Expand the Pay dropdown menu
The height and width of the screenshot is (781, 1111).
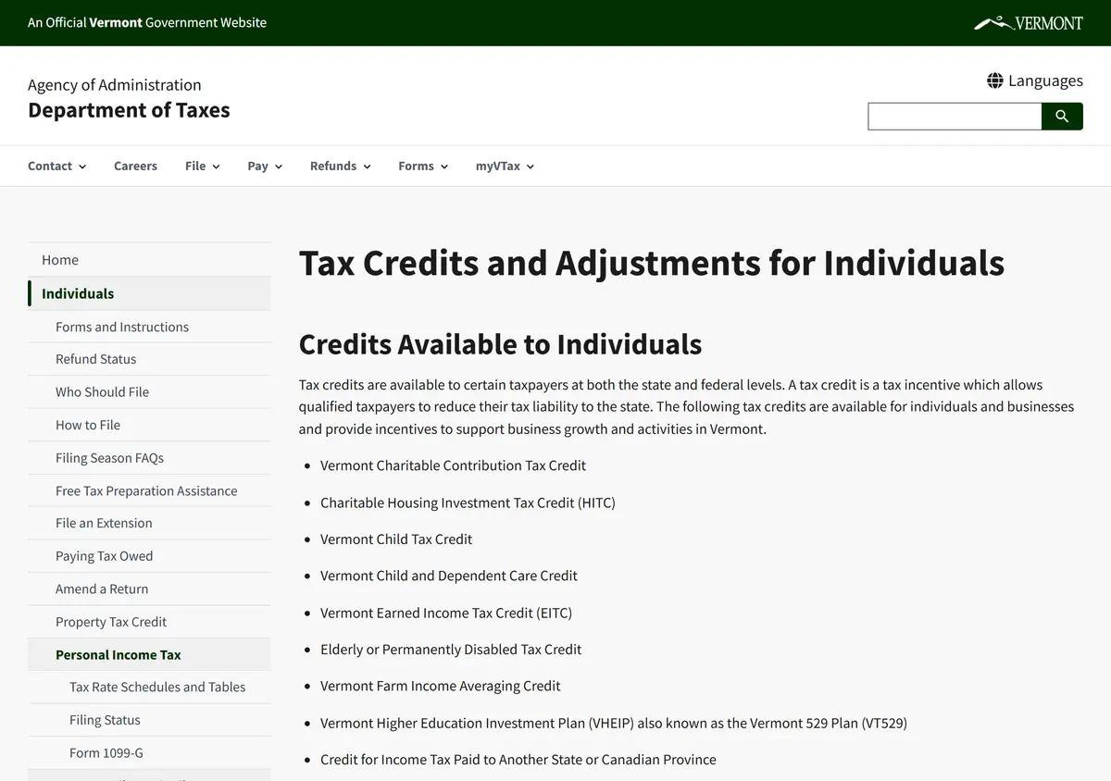(x=265, y=166)
